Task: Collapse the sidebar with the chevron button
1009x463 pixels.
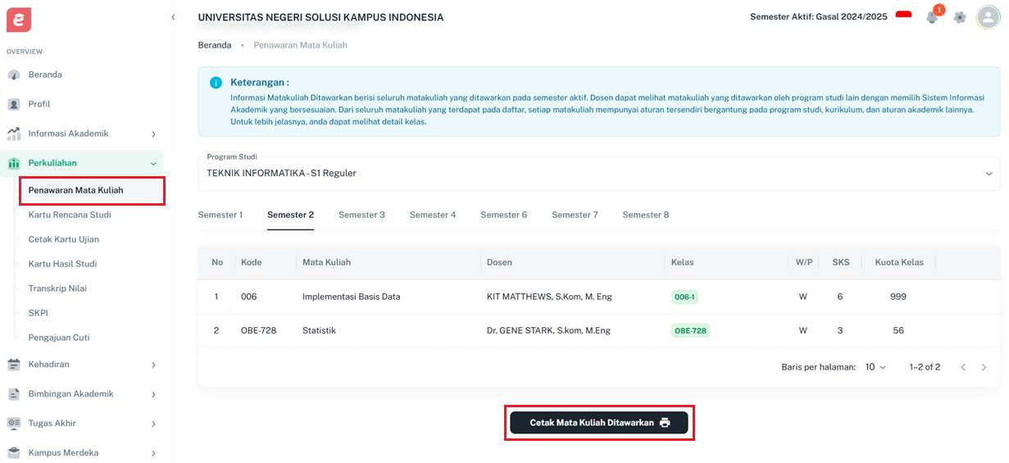Action: click(x=173, y=17)
